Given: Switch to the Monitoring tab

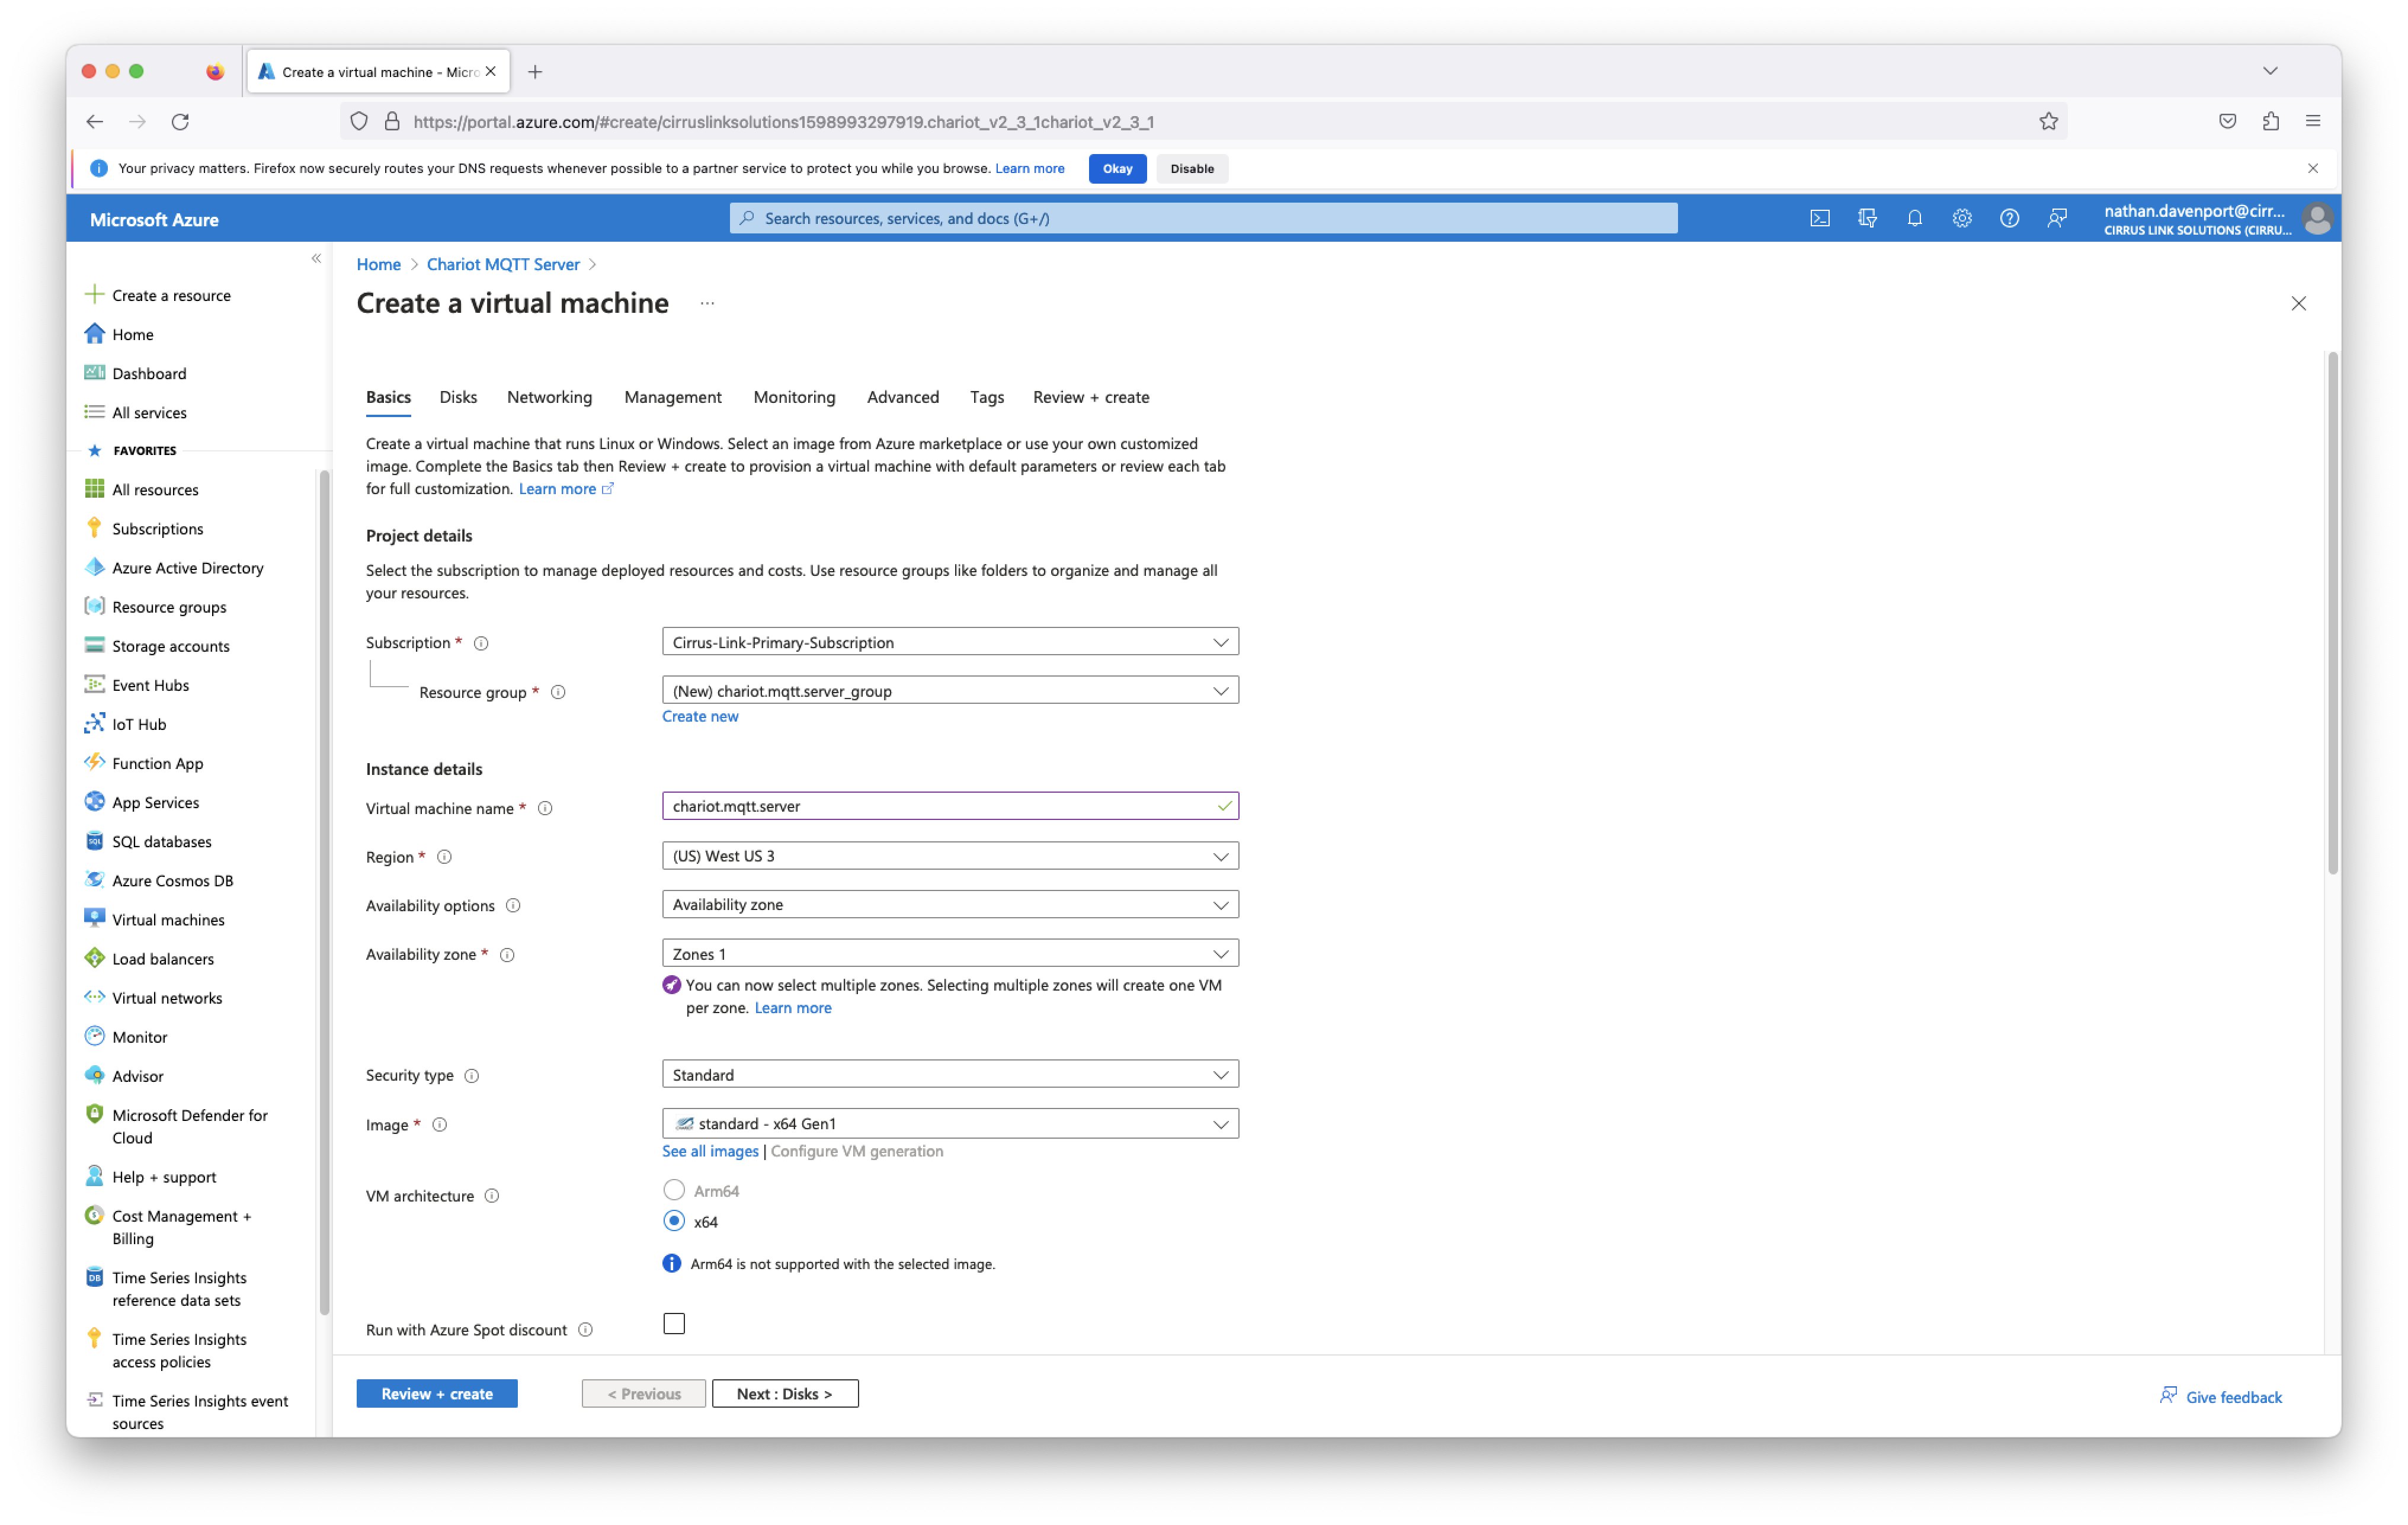Looking at the screenshot, I should point(794,397).
